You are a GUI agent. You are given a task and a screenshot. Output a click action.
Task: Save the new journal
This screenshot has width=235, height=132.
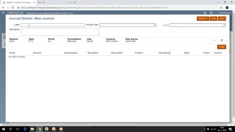click(214, 19)
